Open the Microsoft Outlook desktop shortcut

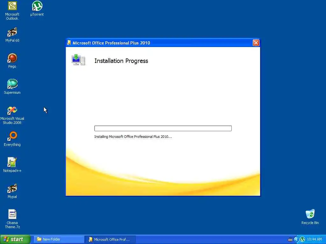point(12,10)
